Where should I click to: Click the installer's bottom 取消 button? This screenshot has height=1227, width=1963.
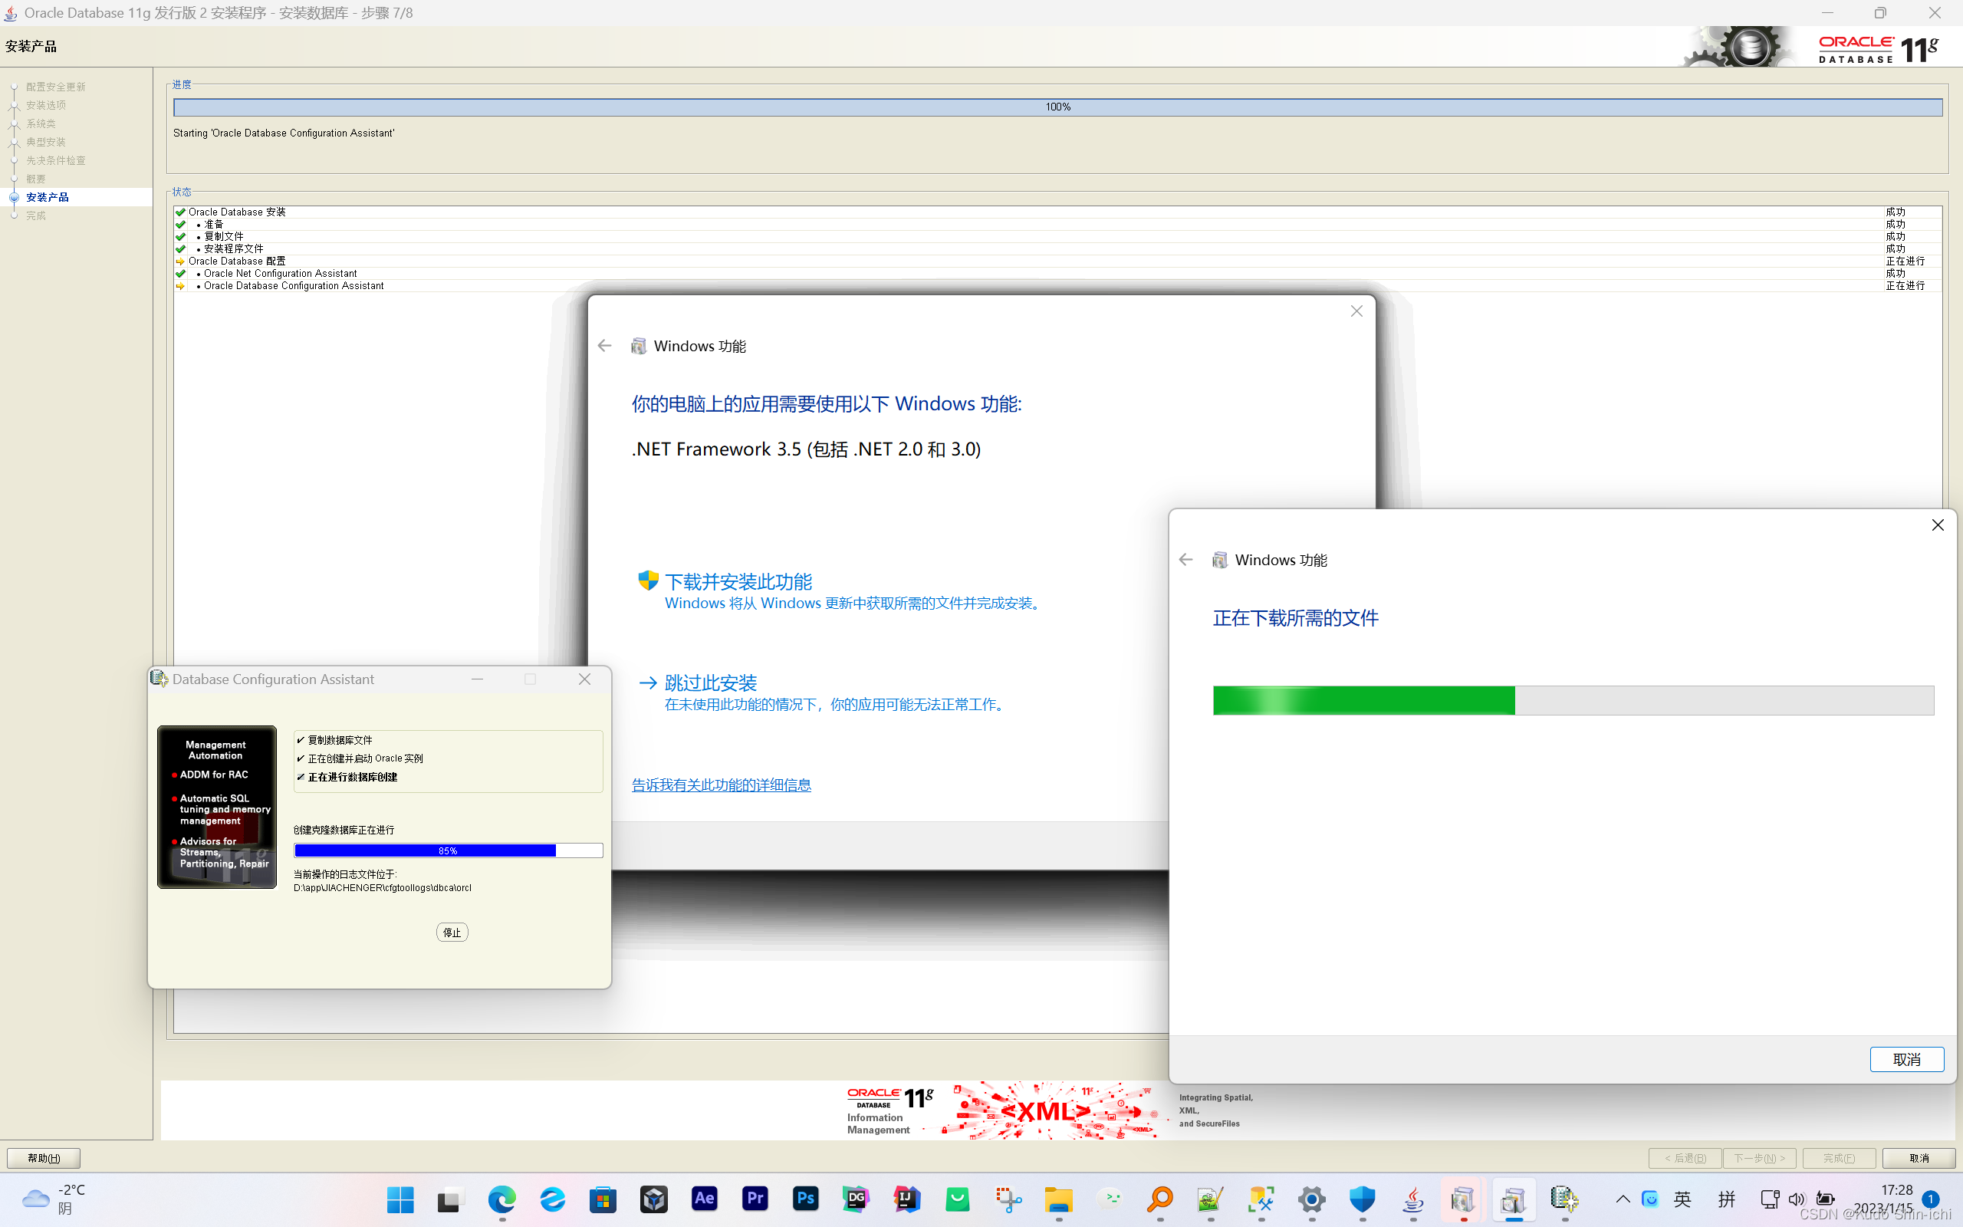point(1919,1158)
